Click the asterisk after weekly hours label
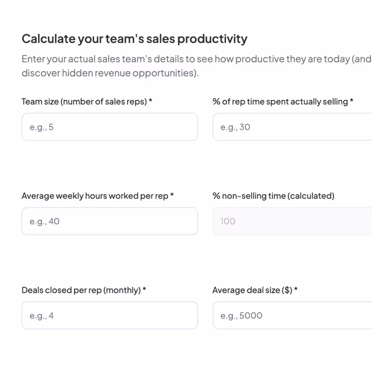 172,195
